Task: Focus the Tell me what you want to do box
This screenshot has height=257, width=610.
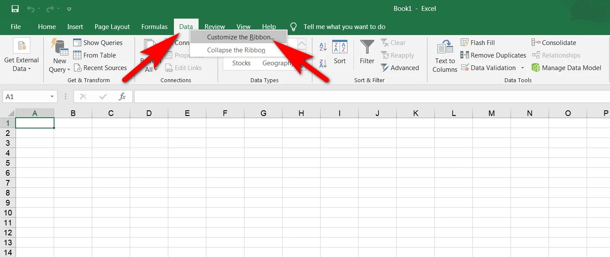Action: coord(344,27)
